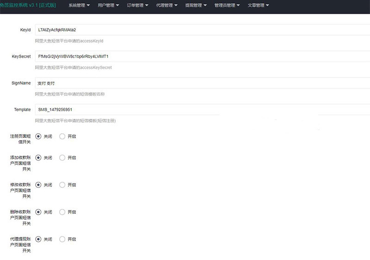Select 关闭 for 删除收款账户页面短信开关
This screenshot has width=370, height=260.
(38, 212)
